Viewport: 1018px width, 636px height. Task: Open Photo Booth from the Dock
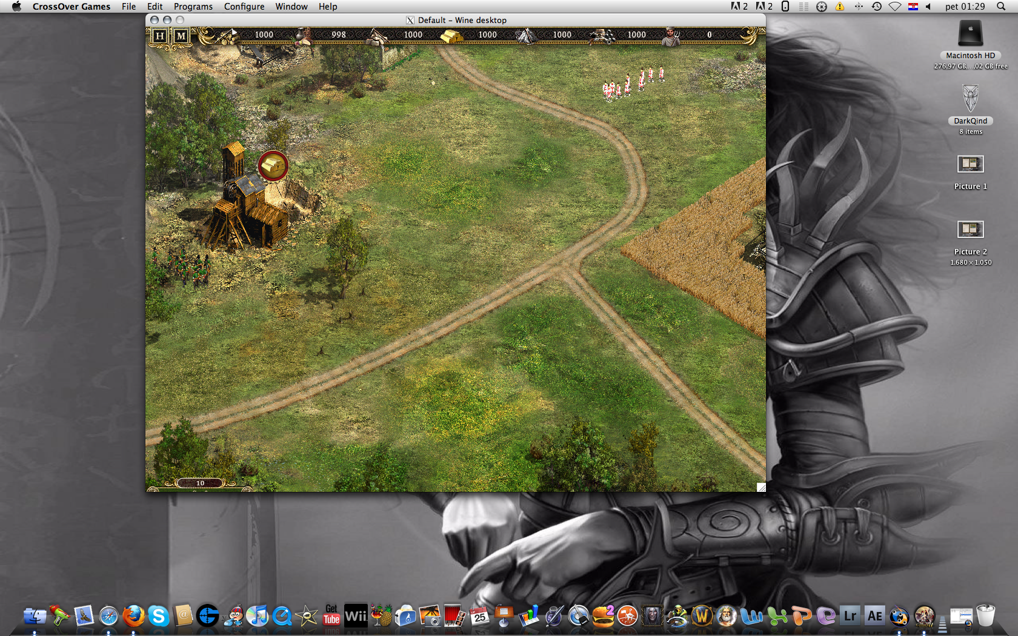click(454, 616)
